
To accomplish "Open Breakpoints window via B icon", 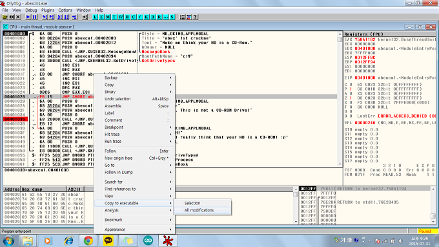I will [153, 17].
